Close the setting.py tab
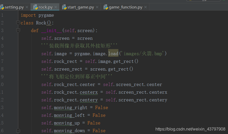 click(x=27, y=7)
